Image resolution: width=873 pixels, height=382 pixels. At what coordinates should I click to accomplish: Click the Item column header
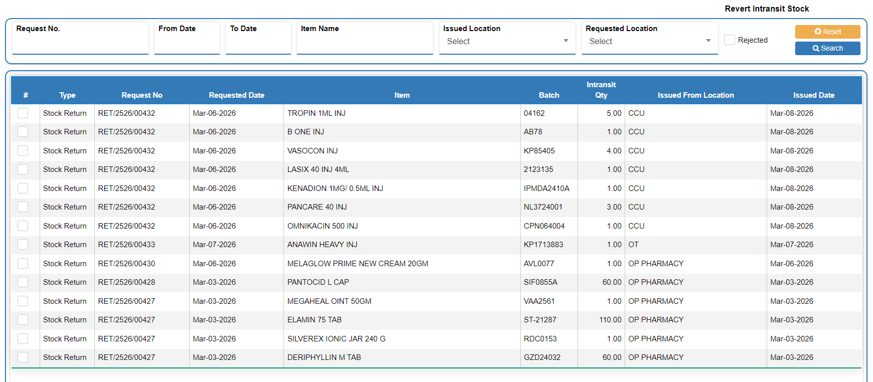(402, 95)
